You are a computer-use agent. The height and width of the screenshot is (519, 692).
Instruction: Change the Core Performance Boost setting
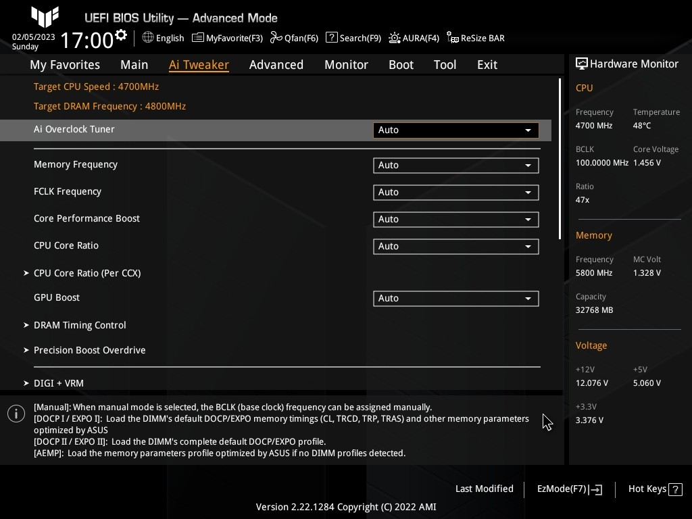455,219
